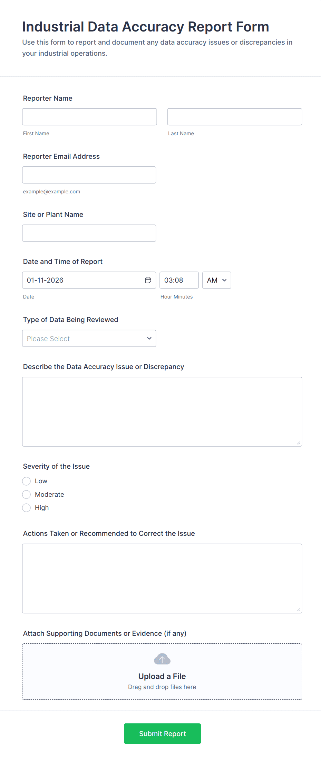Click the cloud upload icon
This screenshot has height=761, width=321.
click(x=162, y=659)
